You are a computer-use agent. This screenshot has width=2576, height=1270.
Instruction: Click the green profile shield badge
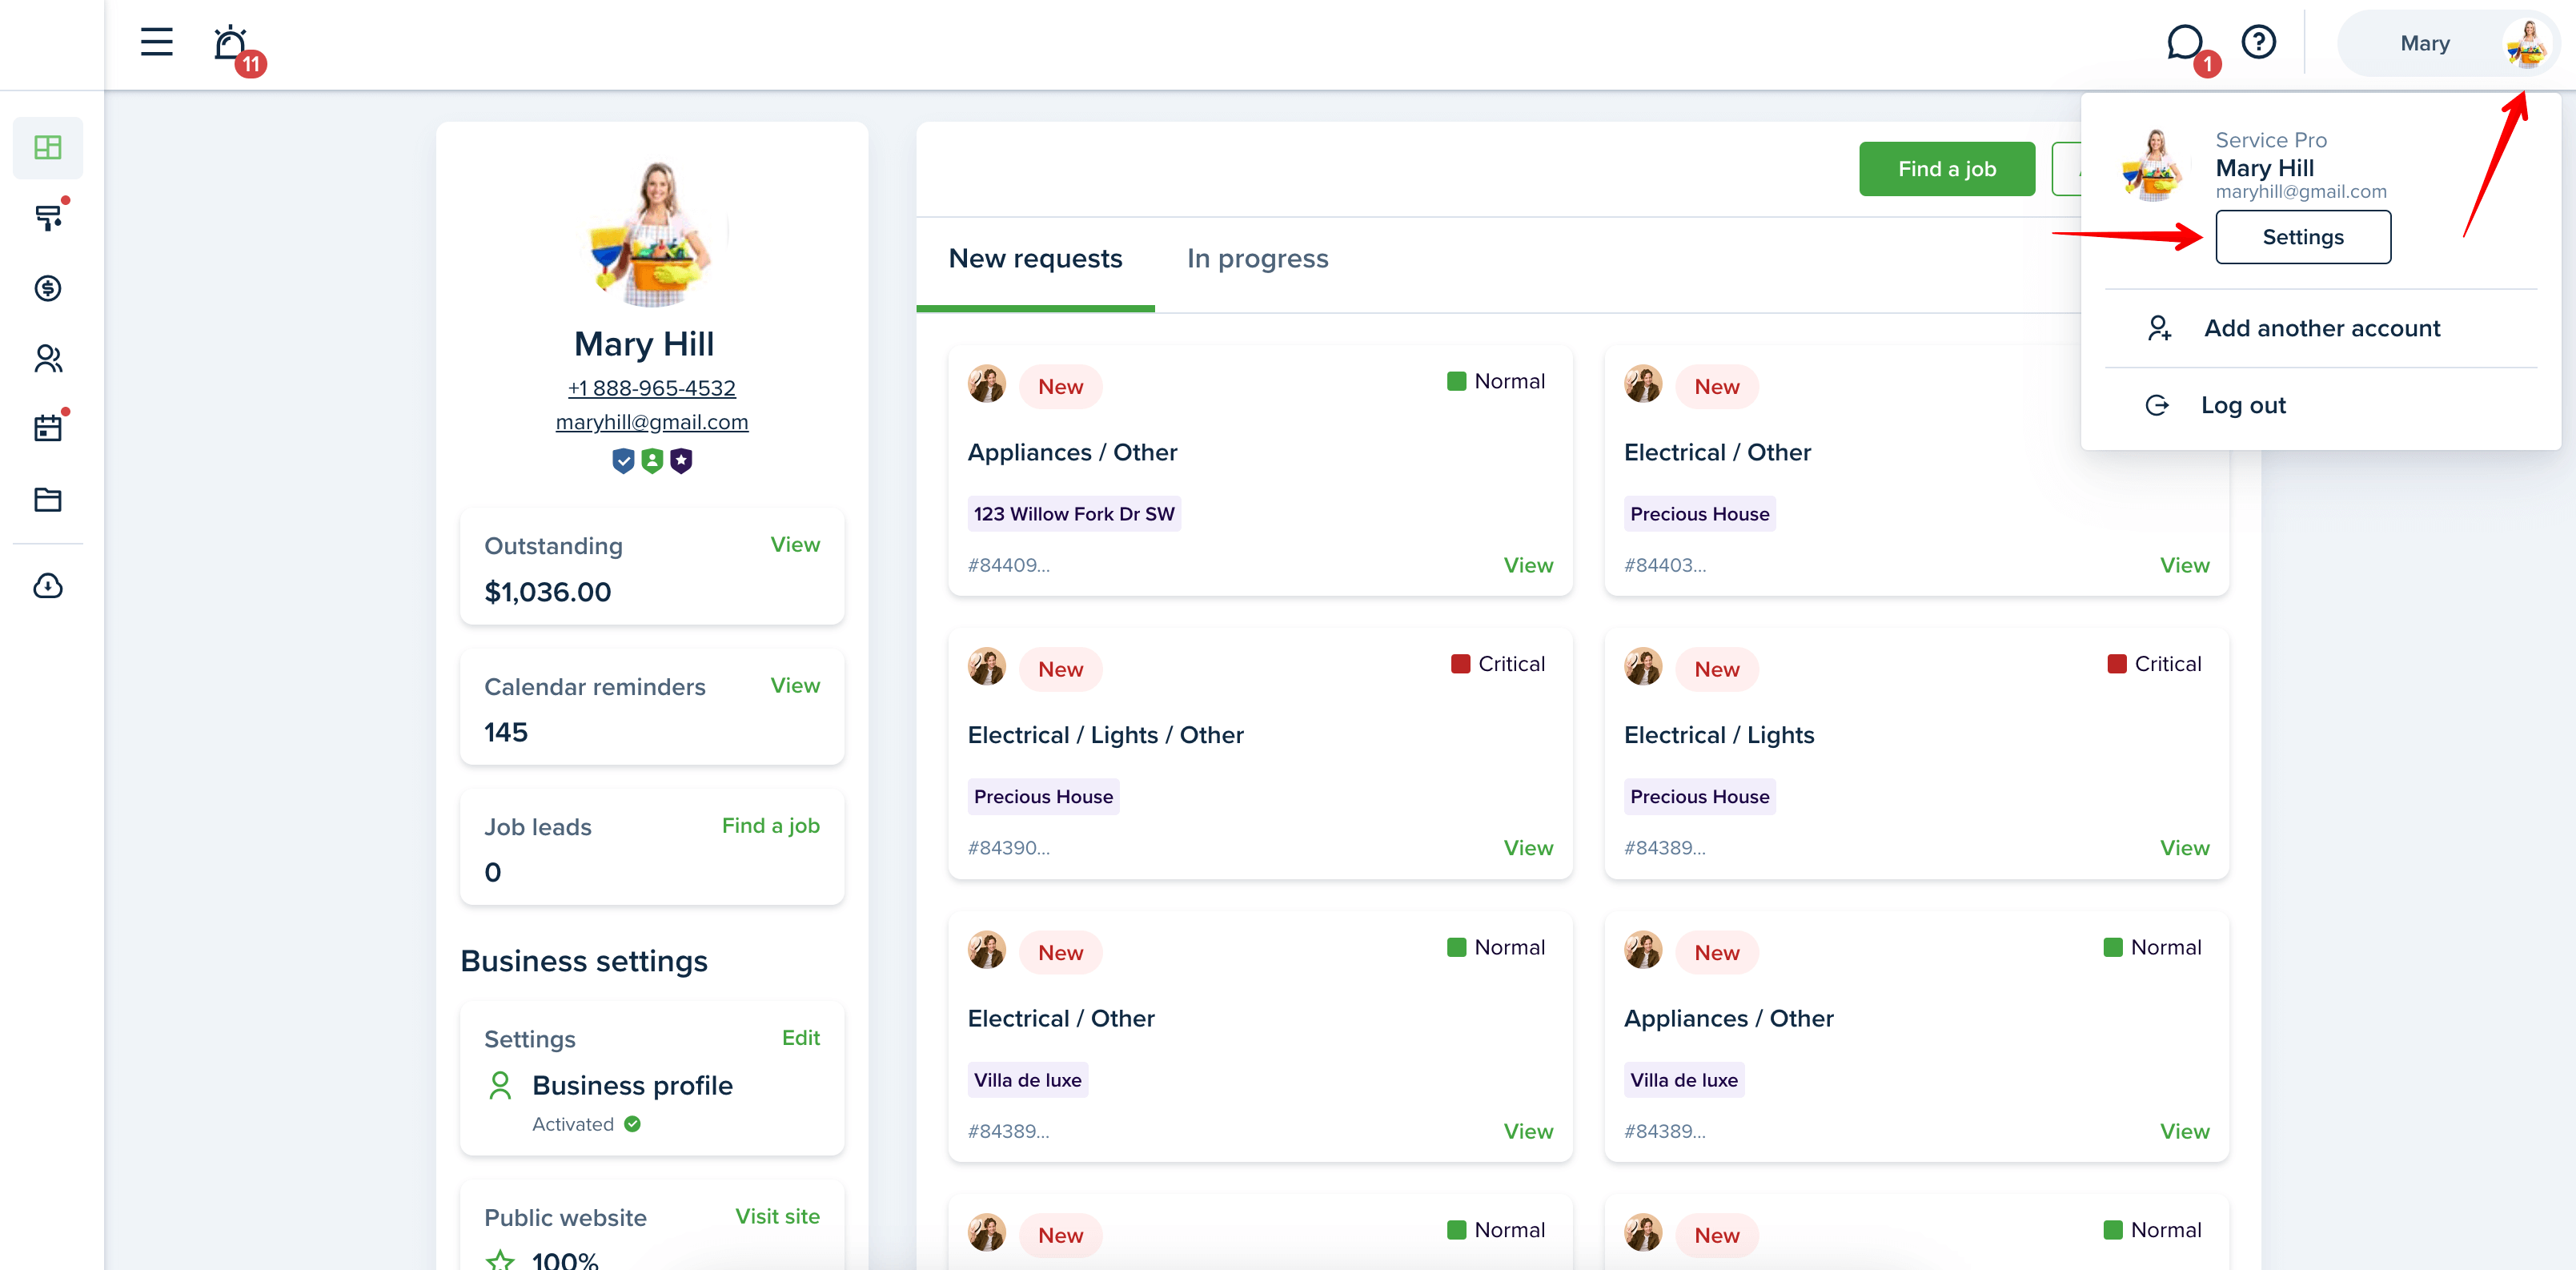pos(652,460)
